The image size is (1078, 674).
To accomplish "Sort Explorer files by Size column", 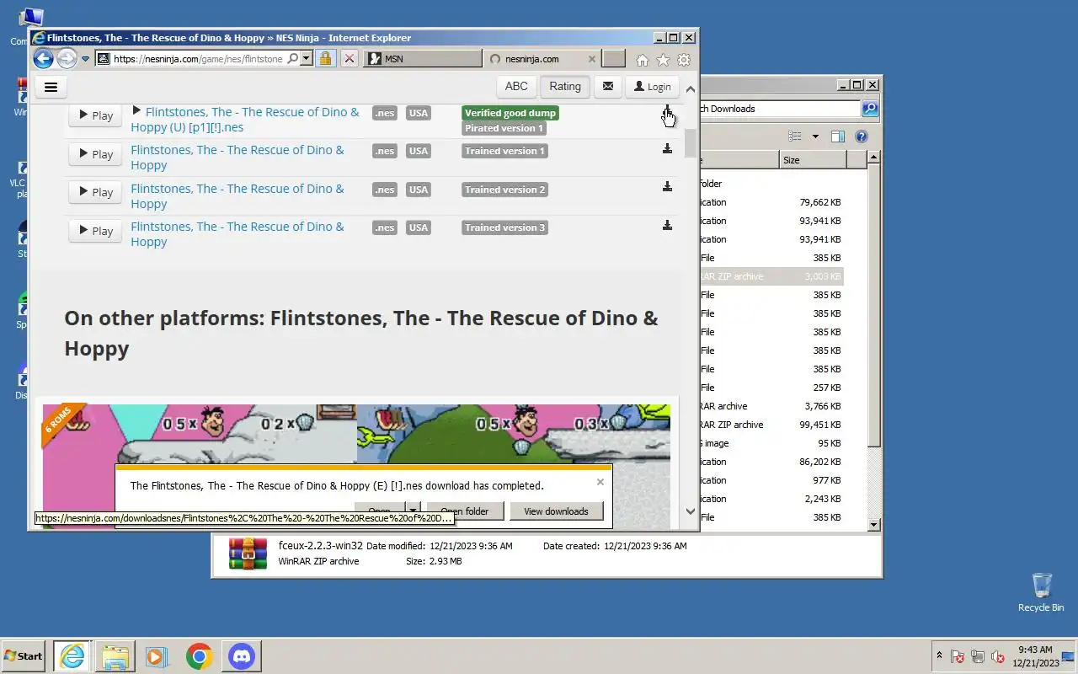I will tap(813, 160).
